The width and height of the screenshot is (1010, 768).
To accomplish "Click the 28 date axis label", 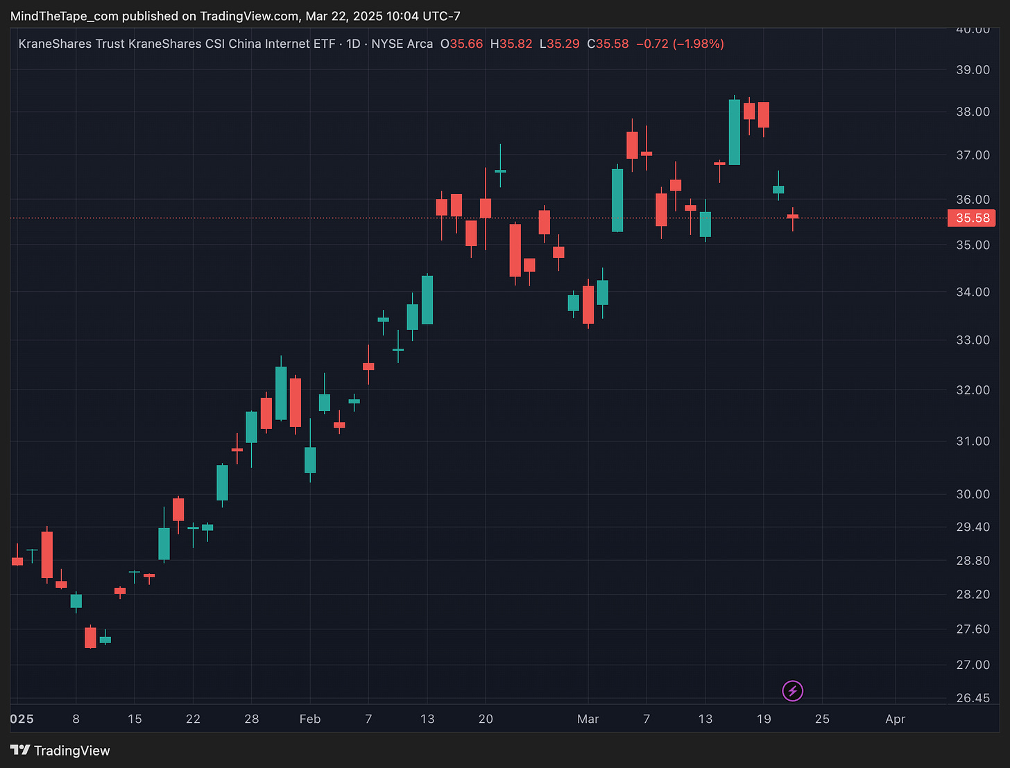I will (252, 719).
